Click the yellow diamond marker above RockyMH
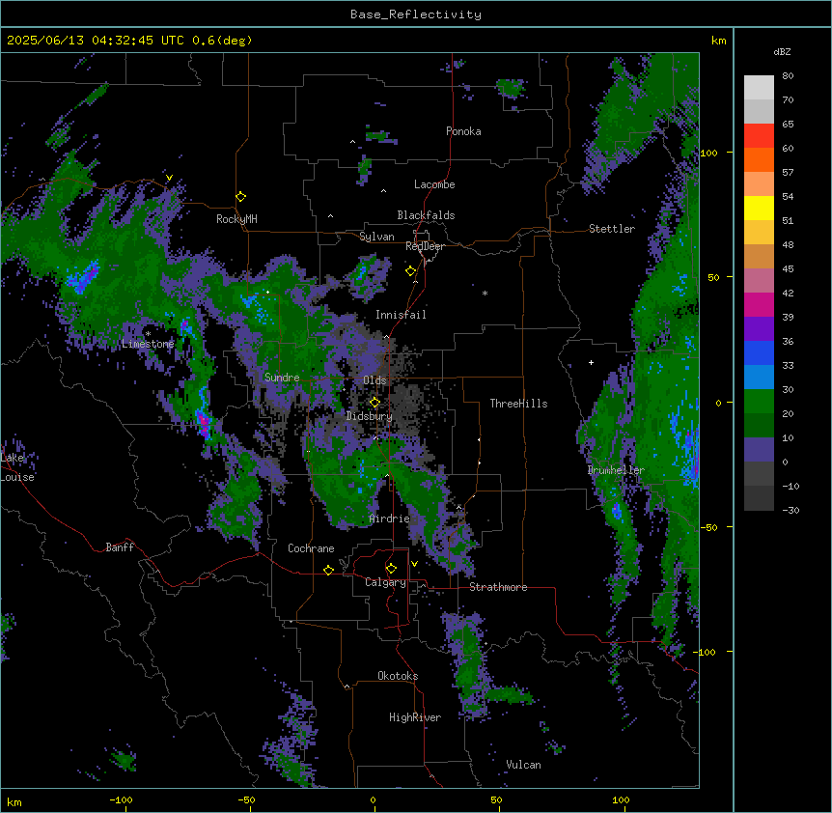This screenshot has width=832, height=813. click(x=241, y=197)
